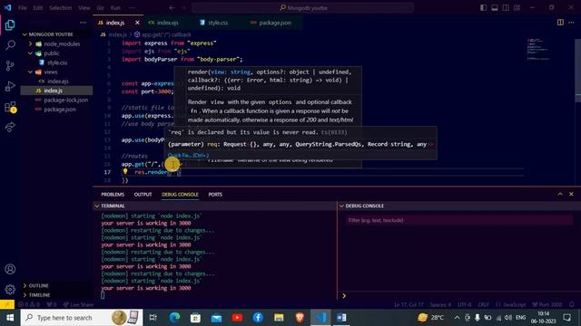Close the index.js editor tab
Screen dimensions: 581x326
click(137, 23)
